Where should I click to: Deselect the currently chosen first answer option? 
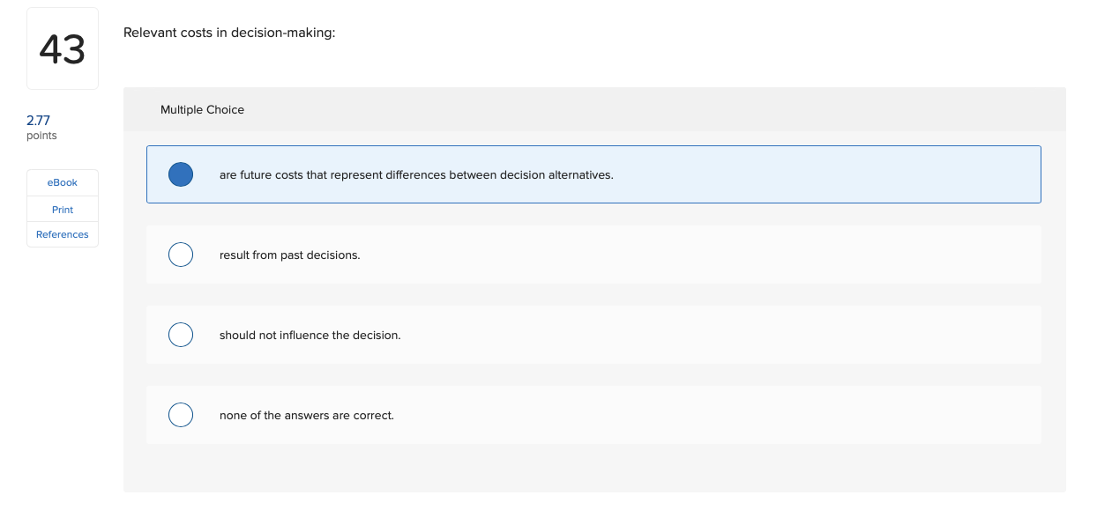click(x=181, y=174)
